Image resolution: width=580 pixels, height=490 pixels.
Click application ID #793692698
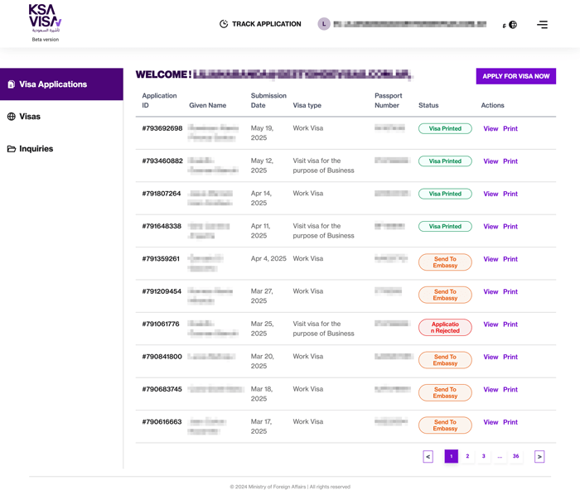162,128
